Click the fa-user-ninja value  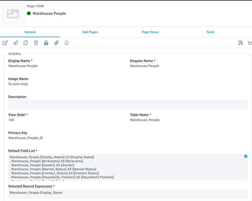pyautogui.click(x=18, y=84)
